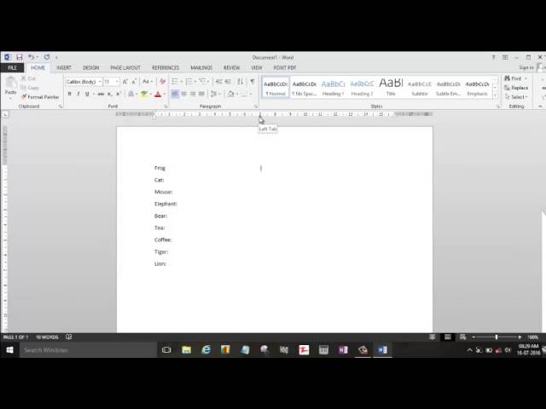Screen dimensions: 546x409
Task: Click the Paste clipboard icon
Action: pos(10,84)
